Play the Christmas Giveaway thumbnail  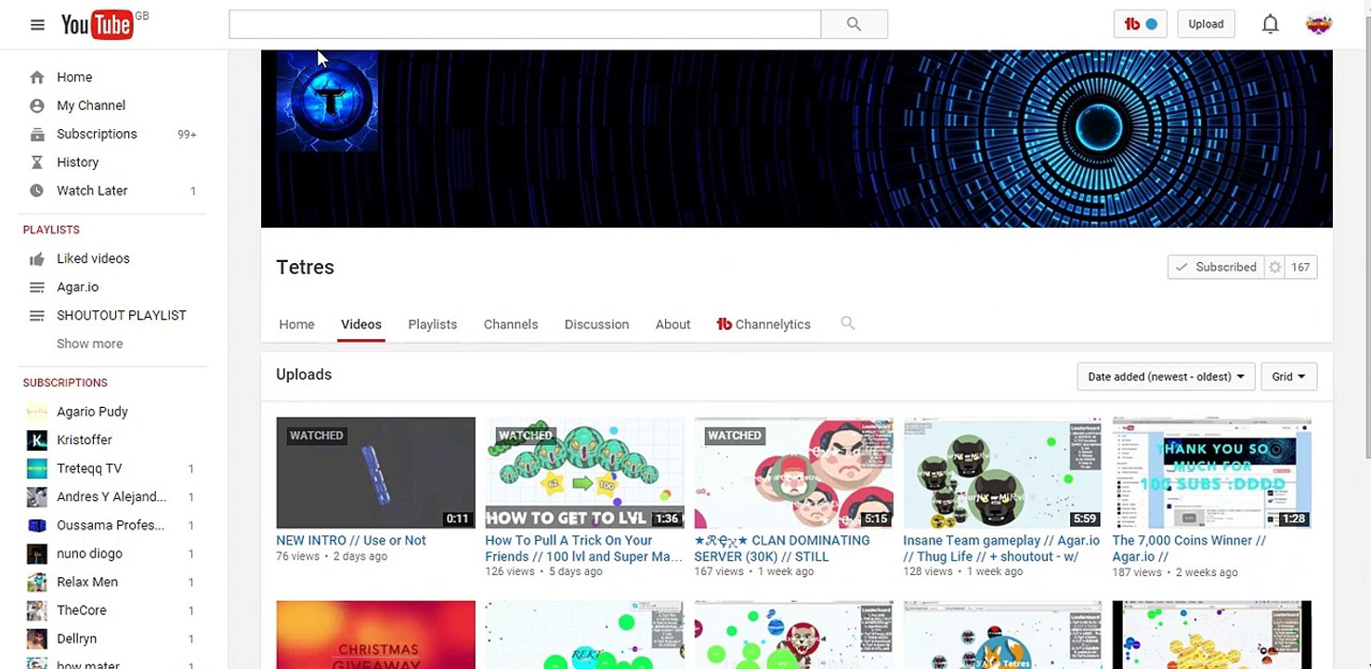(x=375, y=635)
